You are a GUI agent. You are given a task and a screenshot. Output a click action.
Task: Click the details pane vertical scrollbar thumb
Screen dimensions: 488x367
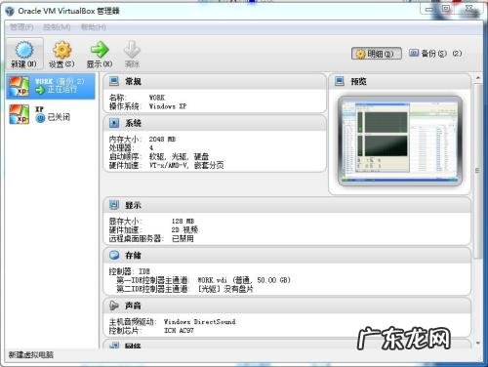point(478,171)
